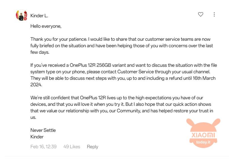Click the red badge on the avatar

[25, 19]
